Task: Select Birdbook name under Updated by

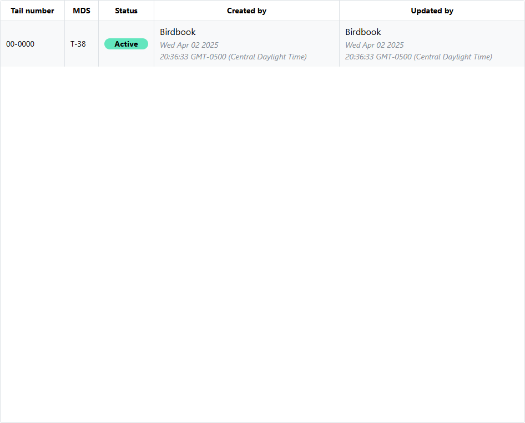Action: pos(363,32)
